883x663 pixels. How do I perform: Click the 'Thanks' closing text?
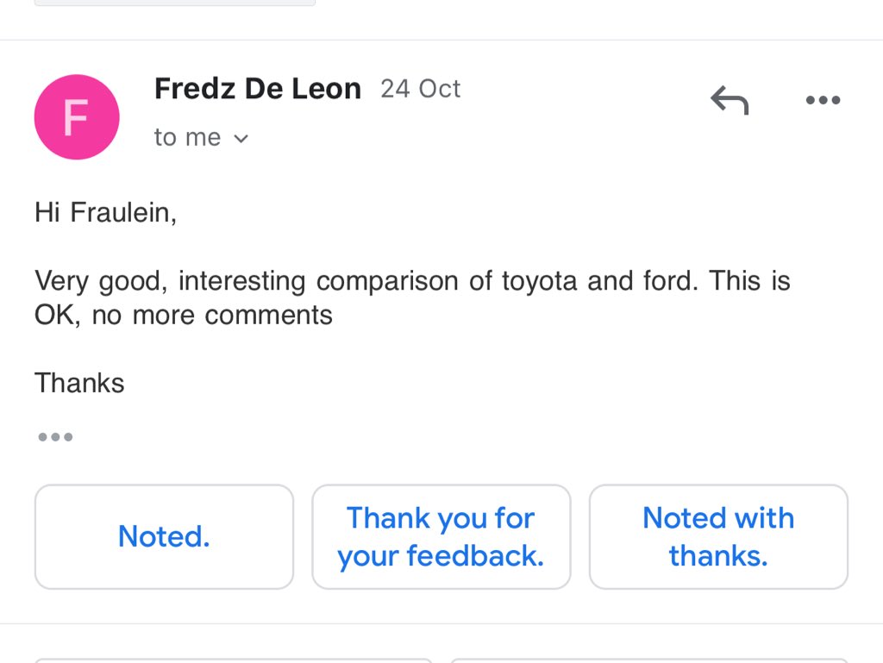pos(79,383)
